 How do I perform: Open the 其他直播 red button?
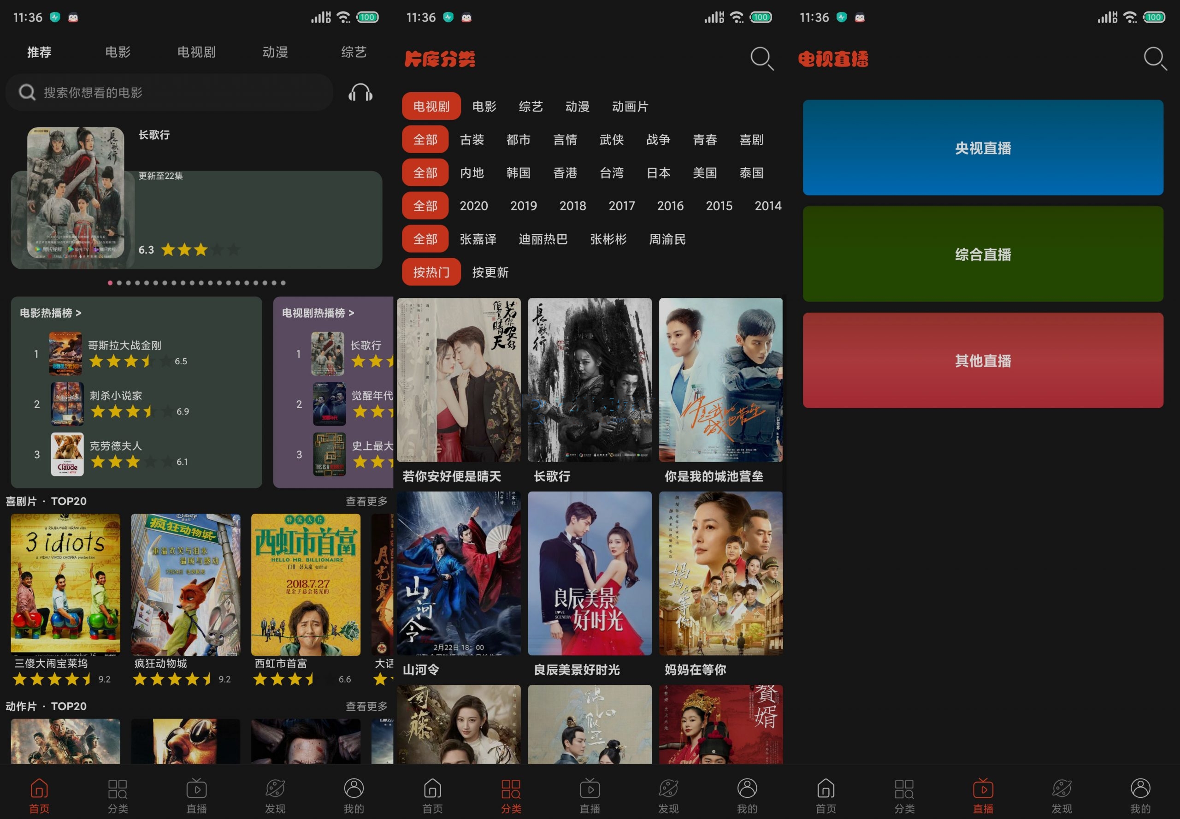(x=983, y=360)
